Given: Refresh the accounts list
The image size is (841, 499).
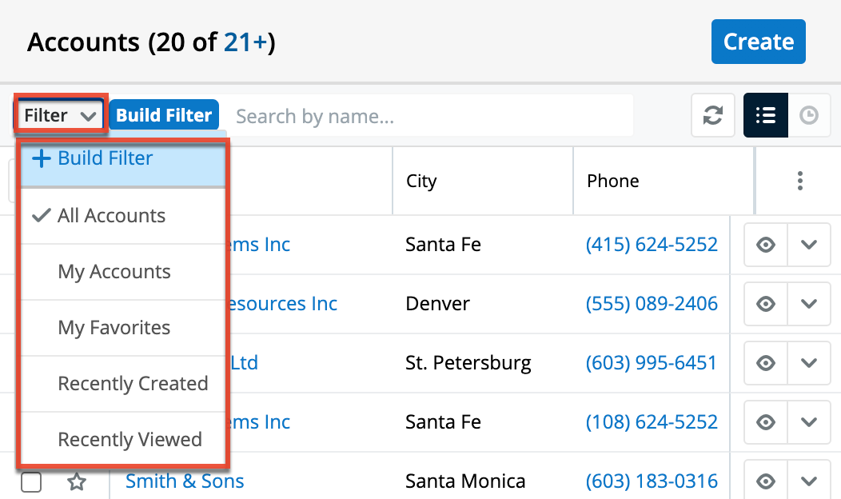Looking at the screenshot, I should coord(712,115).
